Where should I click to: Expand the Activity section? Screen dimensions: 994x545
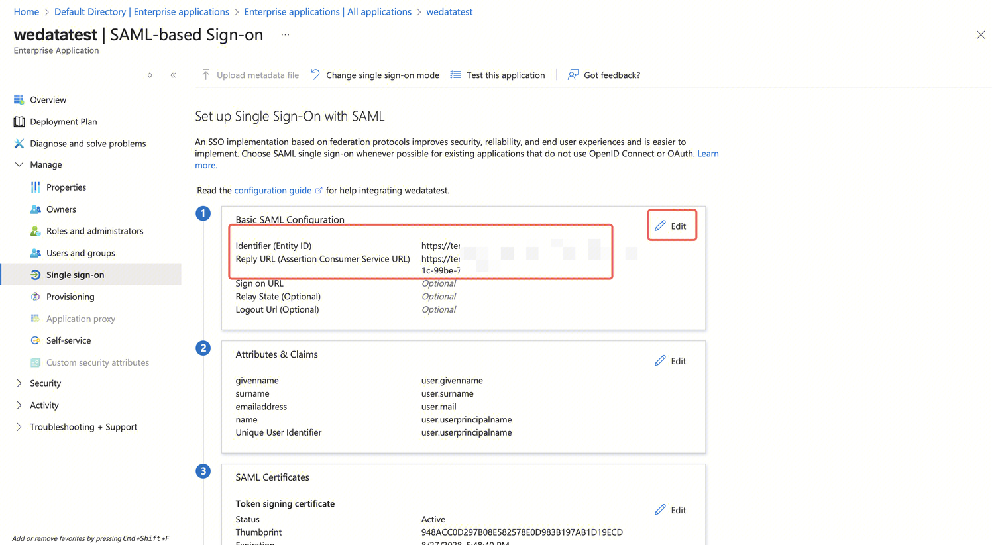pyautogui.click(x=19, y=405)
